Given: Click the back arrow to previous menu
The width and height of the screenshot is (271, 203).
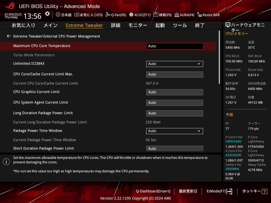Looking at the screenshot, I should point(9,36).
